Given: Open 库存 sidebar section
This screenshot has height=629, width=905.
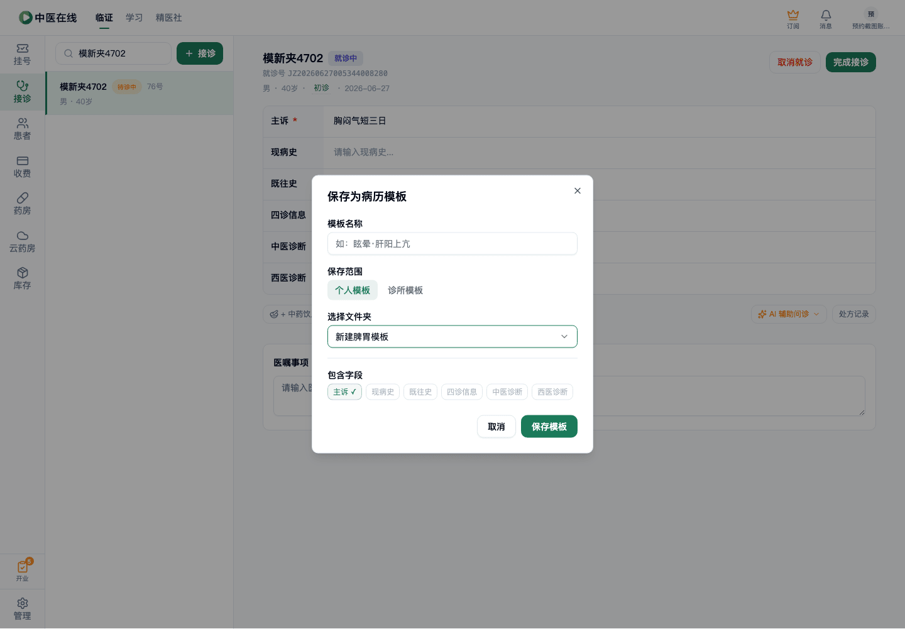Looking at the screenshot, I should pos(23,279).
